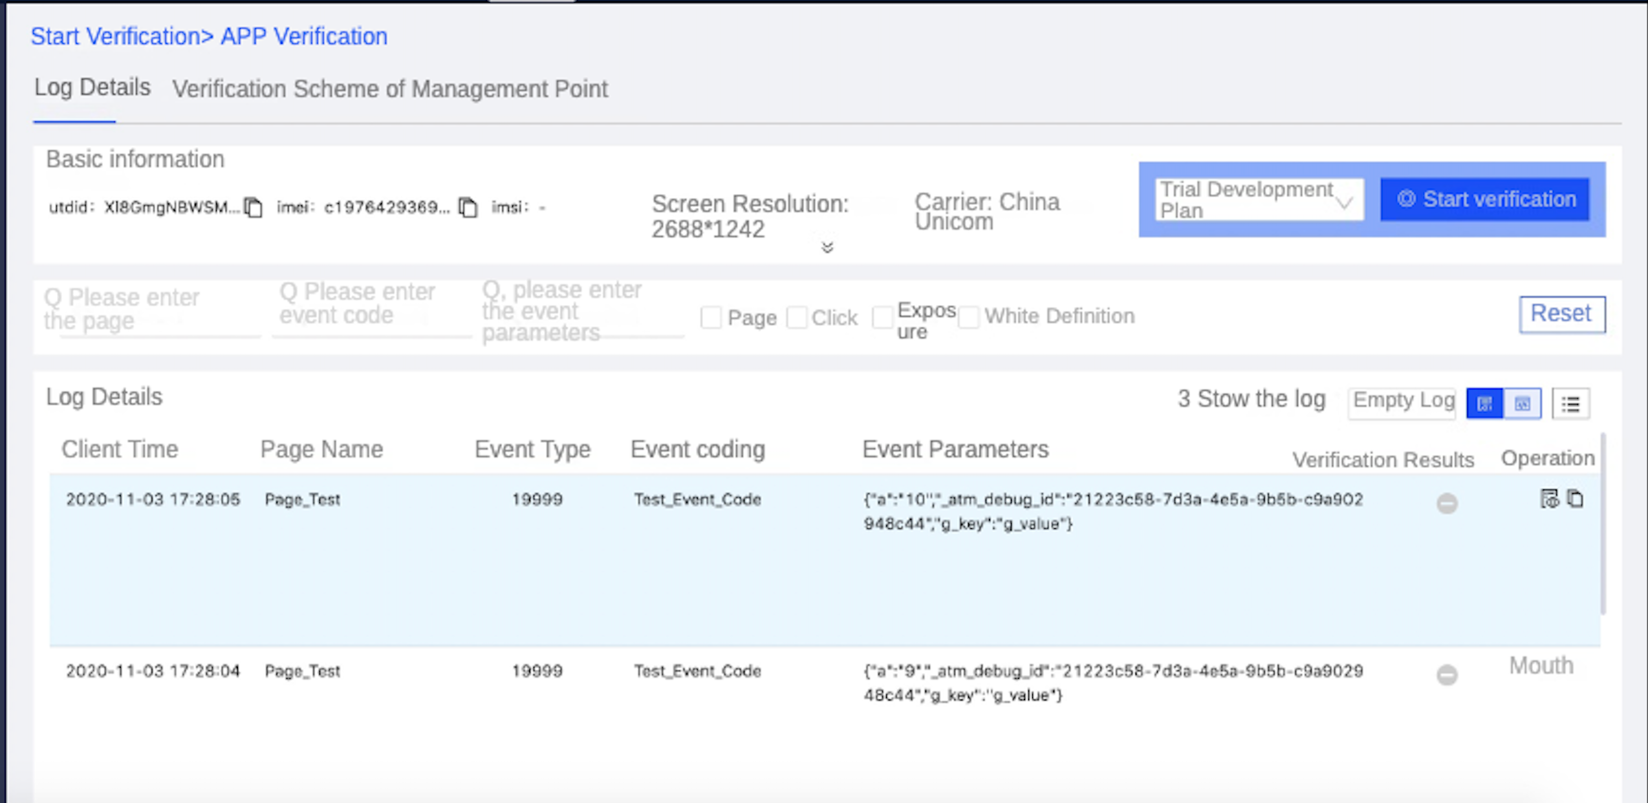Click the event code search field

(371, 310)
